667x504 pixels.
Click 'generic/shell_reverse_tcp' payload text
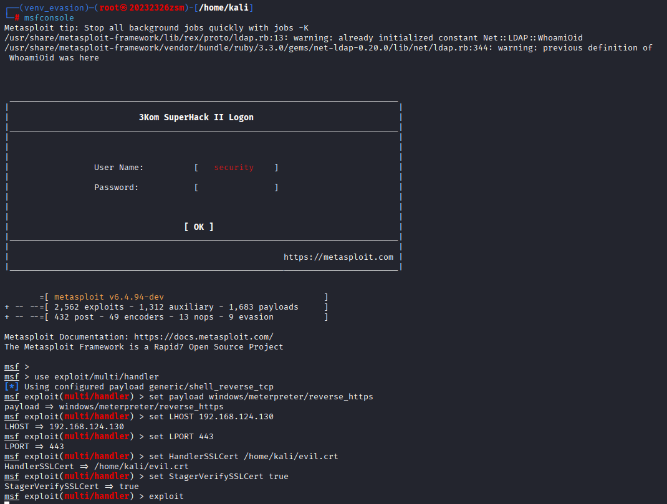(211, 387)
